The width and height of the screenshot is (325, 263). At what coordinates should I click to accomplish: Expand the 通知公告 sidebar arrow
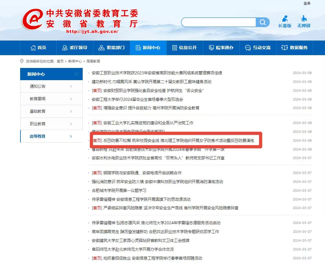click(x=71, y=87)
